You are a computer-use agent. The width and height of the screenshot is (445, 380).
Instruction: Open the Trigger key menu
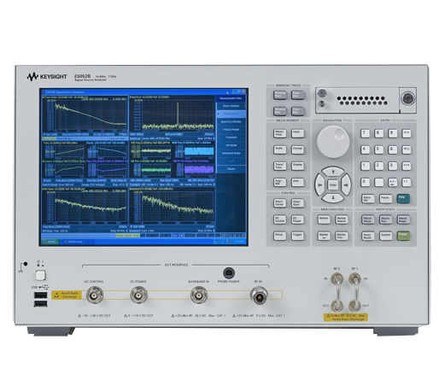point(298,236)
